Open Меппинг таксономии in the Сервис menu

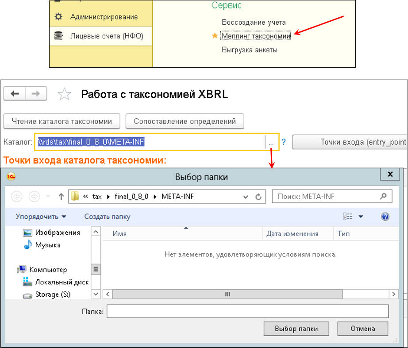(256, 36)
